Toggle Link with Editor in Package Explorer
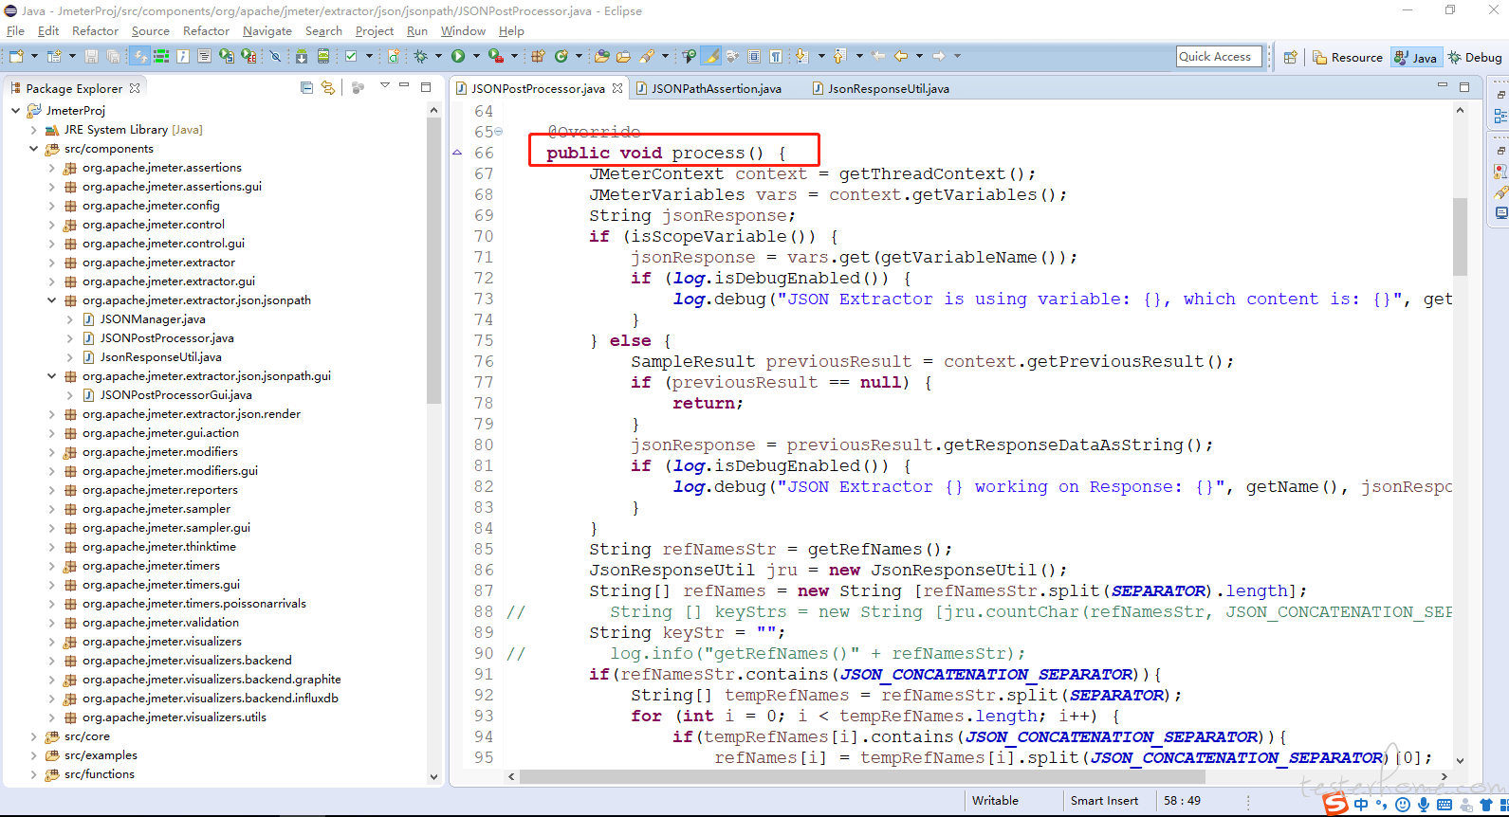Viewport: 1509px width, 817px height. pyautogui.click(x=328, y=87)
